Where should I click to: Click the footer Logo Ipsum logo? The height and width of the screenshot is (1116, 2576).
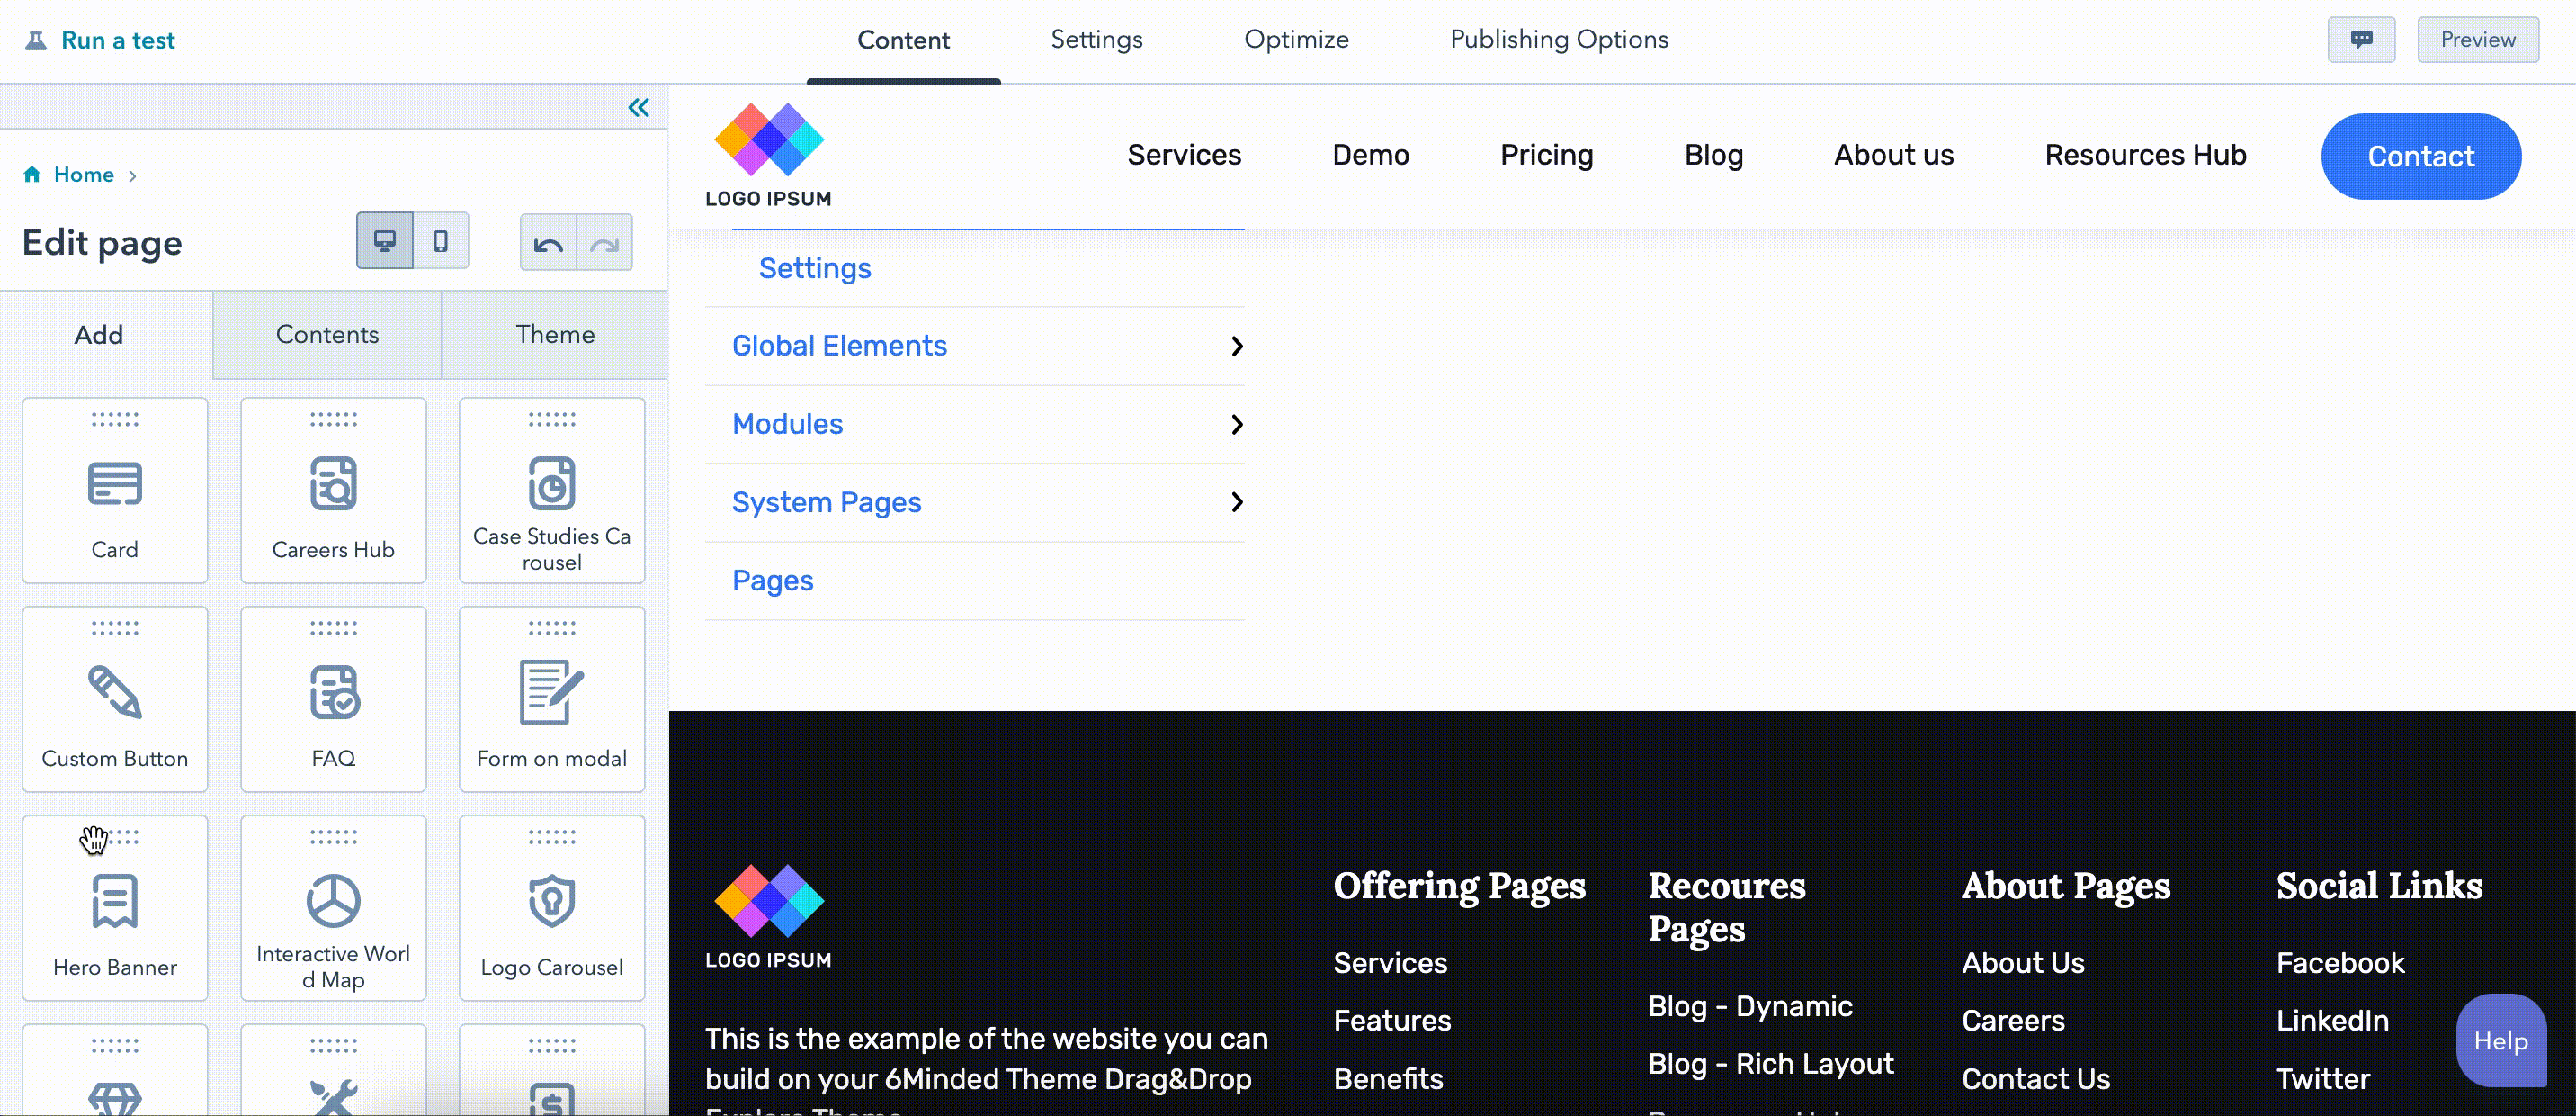click(768, 917)
